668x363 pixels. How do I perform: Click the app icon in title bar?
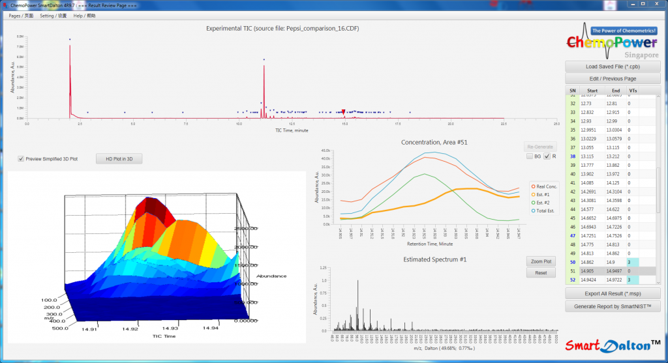click(x=5, y=5)
